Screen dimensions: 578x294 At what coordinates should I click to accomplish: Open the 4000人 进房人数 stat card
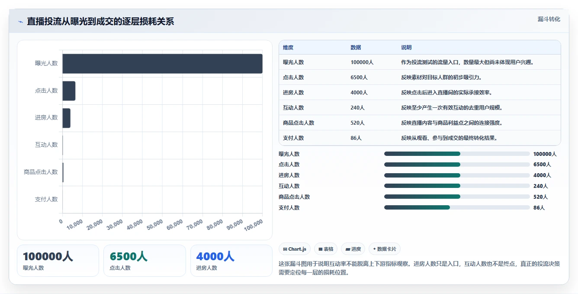(x=231, y=261)
